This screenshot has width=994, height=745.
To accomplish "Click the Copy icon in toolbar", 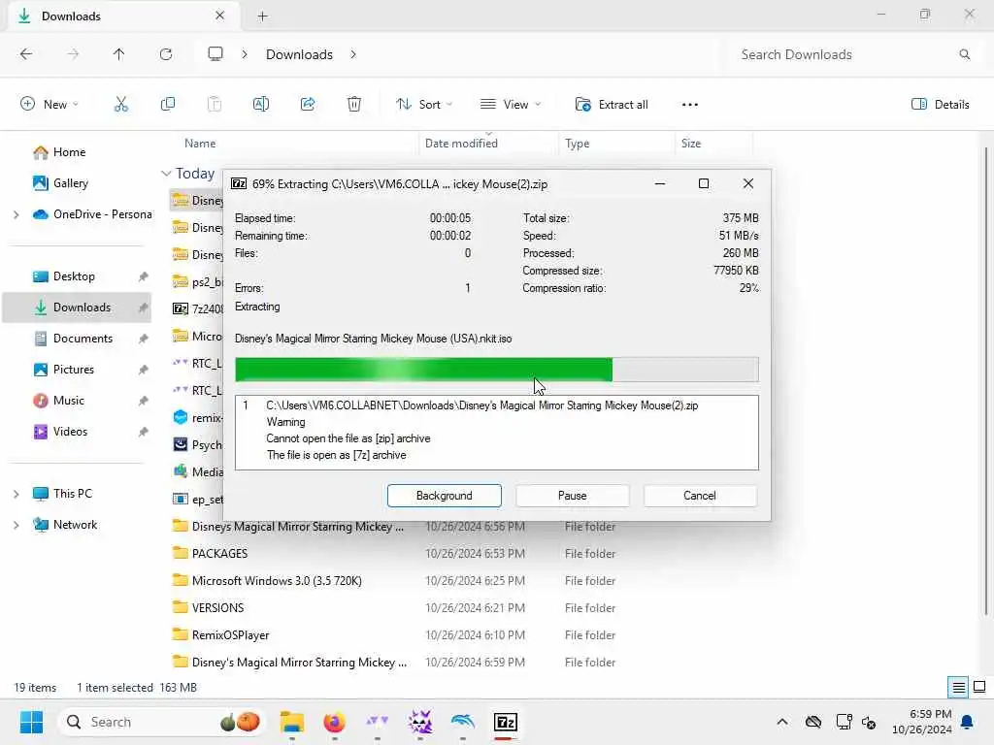I will [168, 105].
